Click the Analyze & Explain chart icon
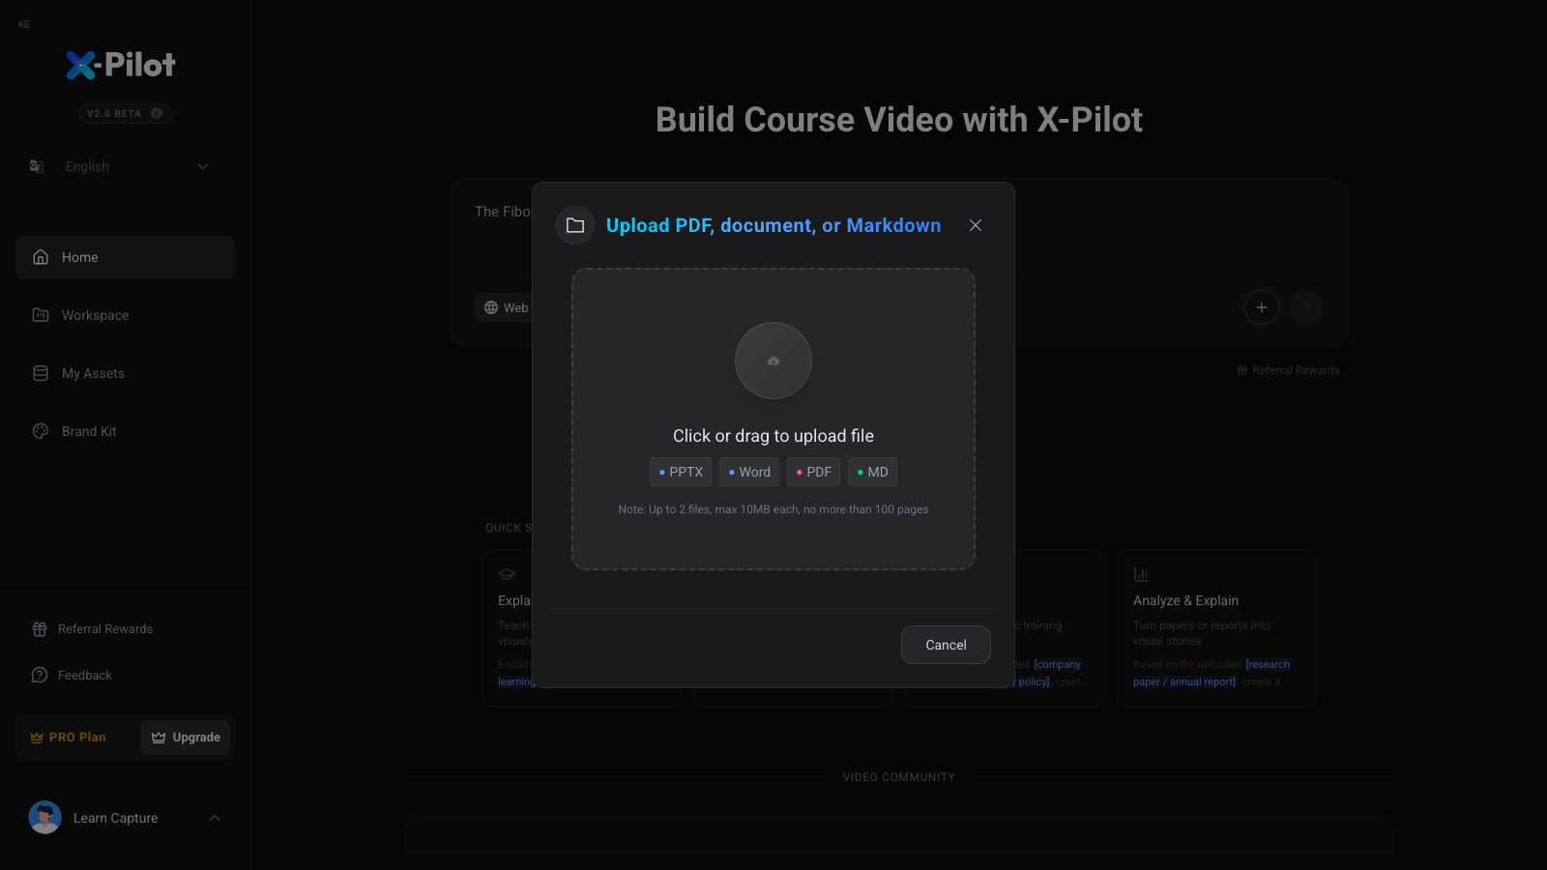Image resolution: width=1547 pixels, height=870 pixels. pyautogui.click(x=1141, y=574)
